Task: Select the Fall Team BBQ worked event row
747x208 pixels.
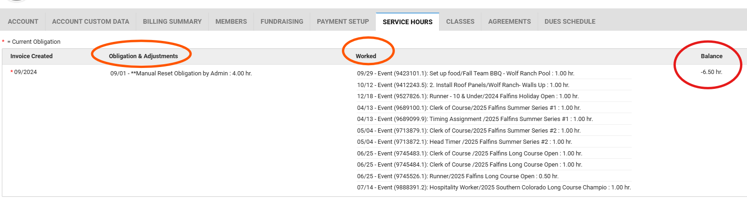Action: click(465, 74)
